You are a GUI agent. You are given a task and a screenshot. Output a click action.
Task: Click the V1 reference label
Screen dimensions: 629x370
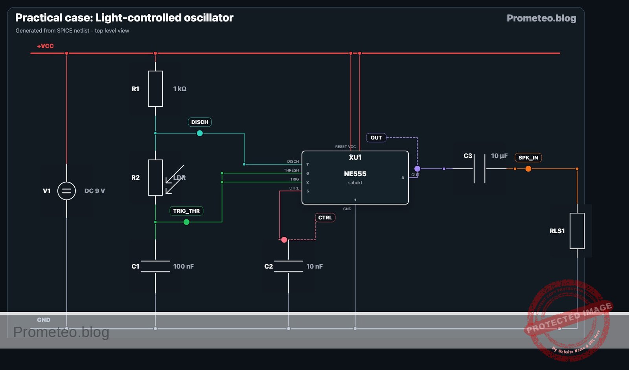pyautogui.click(x=46, y=191)
